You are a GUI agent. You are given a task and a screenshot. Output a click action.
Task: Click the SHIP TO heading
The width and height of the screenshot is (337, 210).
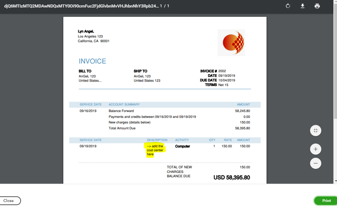[141, 71]
